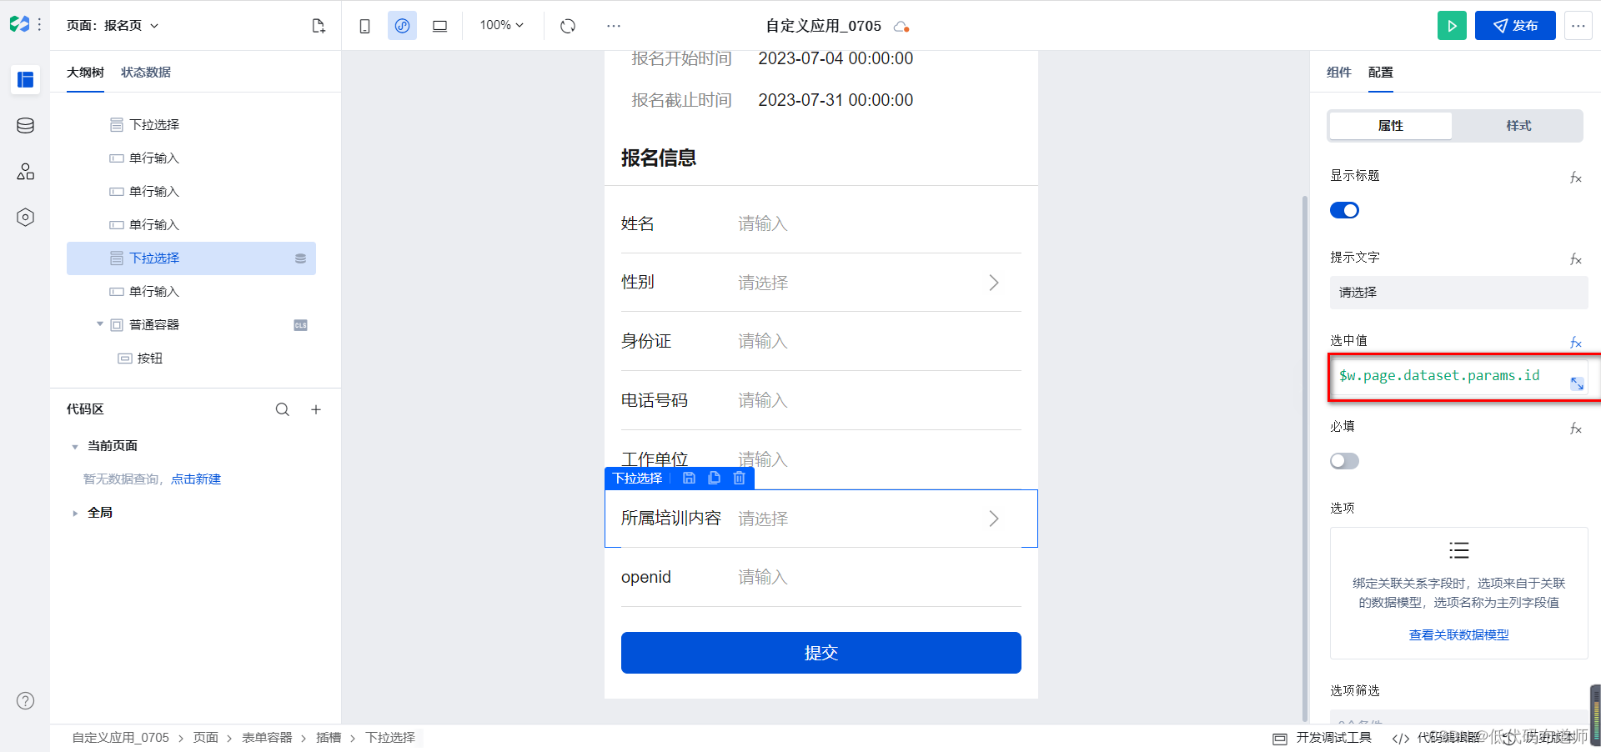This screenshot has width=1601, height=752.
Task: Click the refresh canvas icon
Action: pos(568,26)
